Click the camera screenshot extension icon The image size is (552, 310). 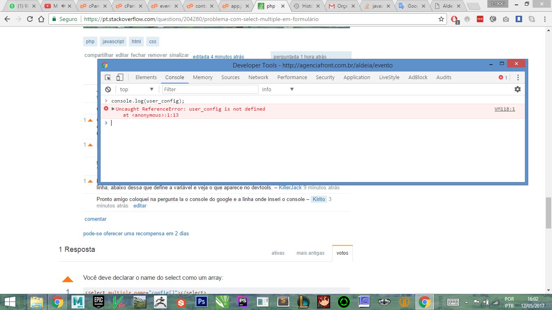[506, 19]
